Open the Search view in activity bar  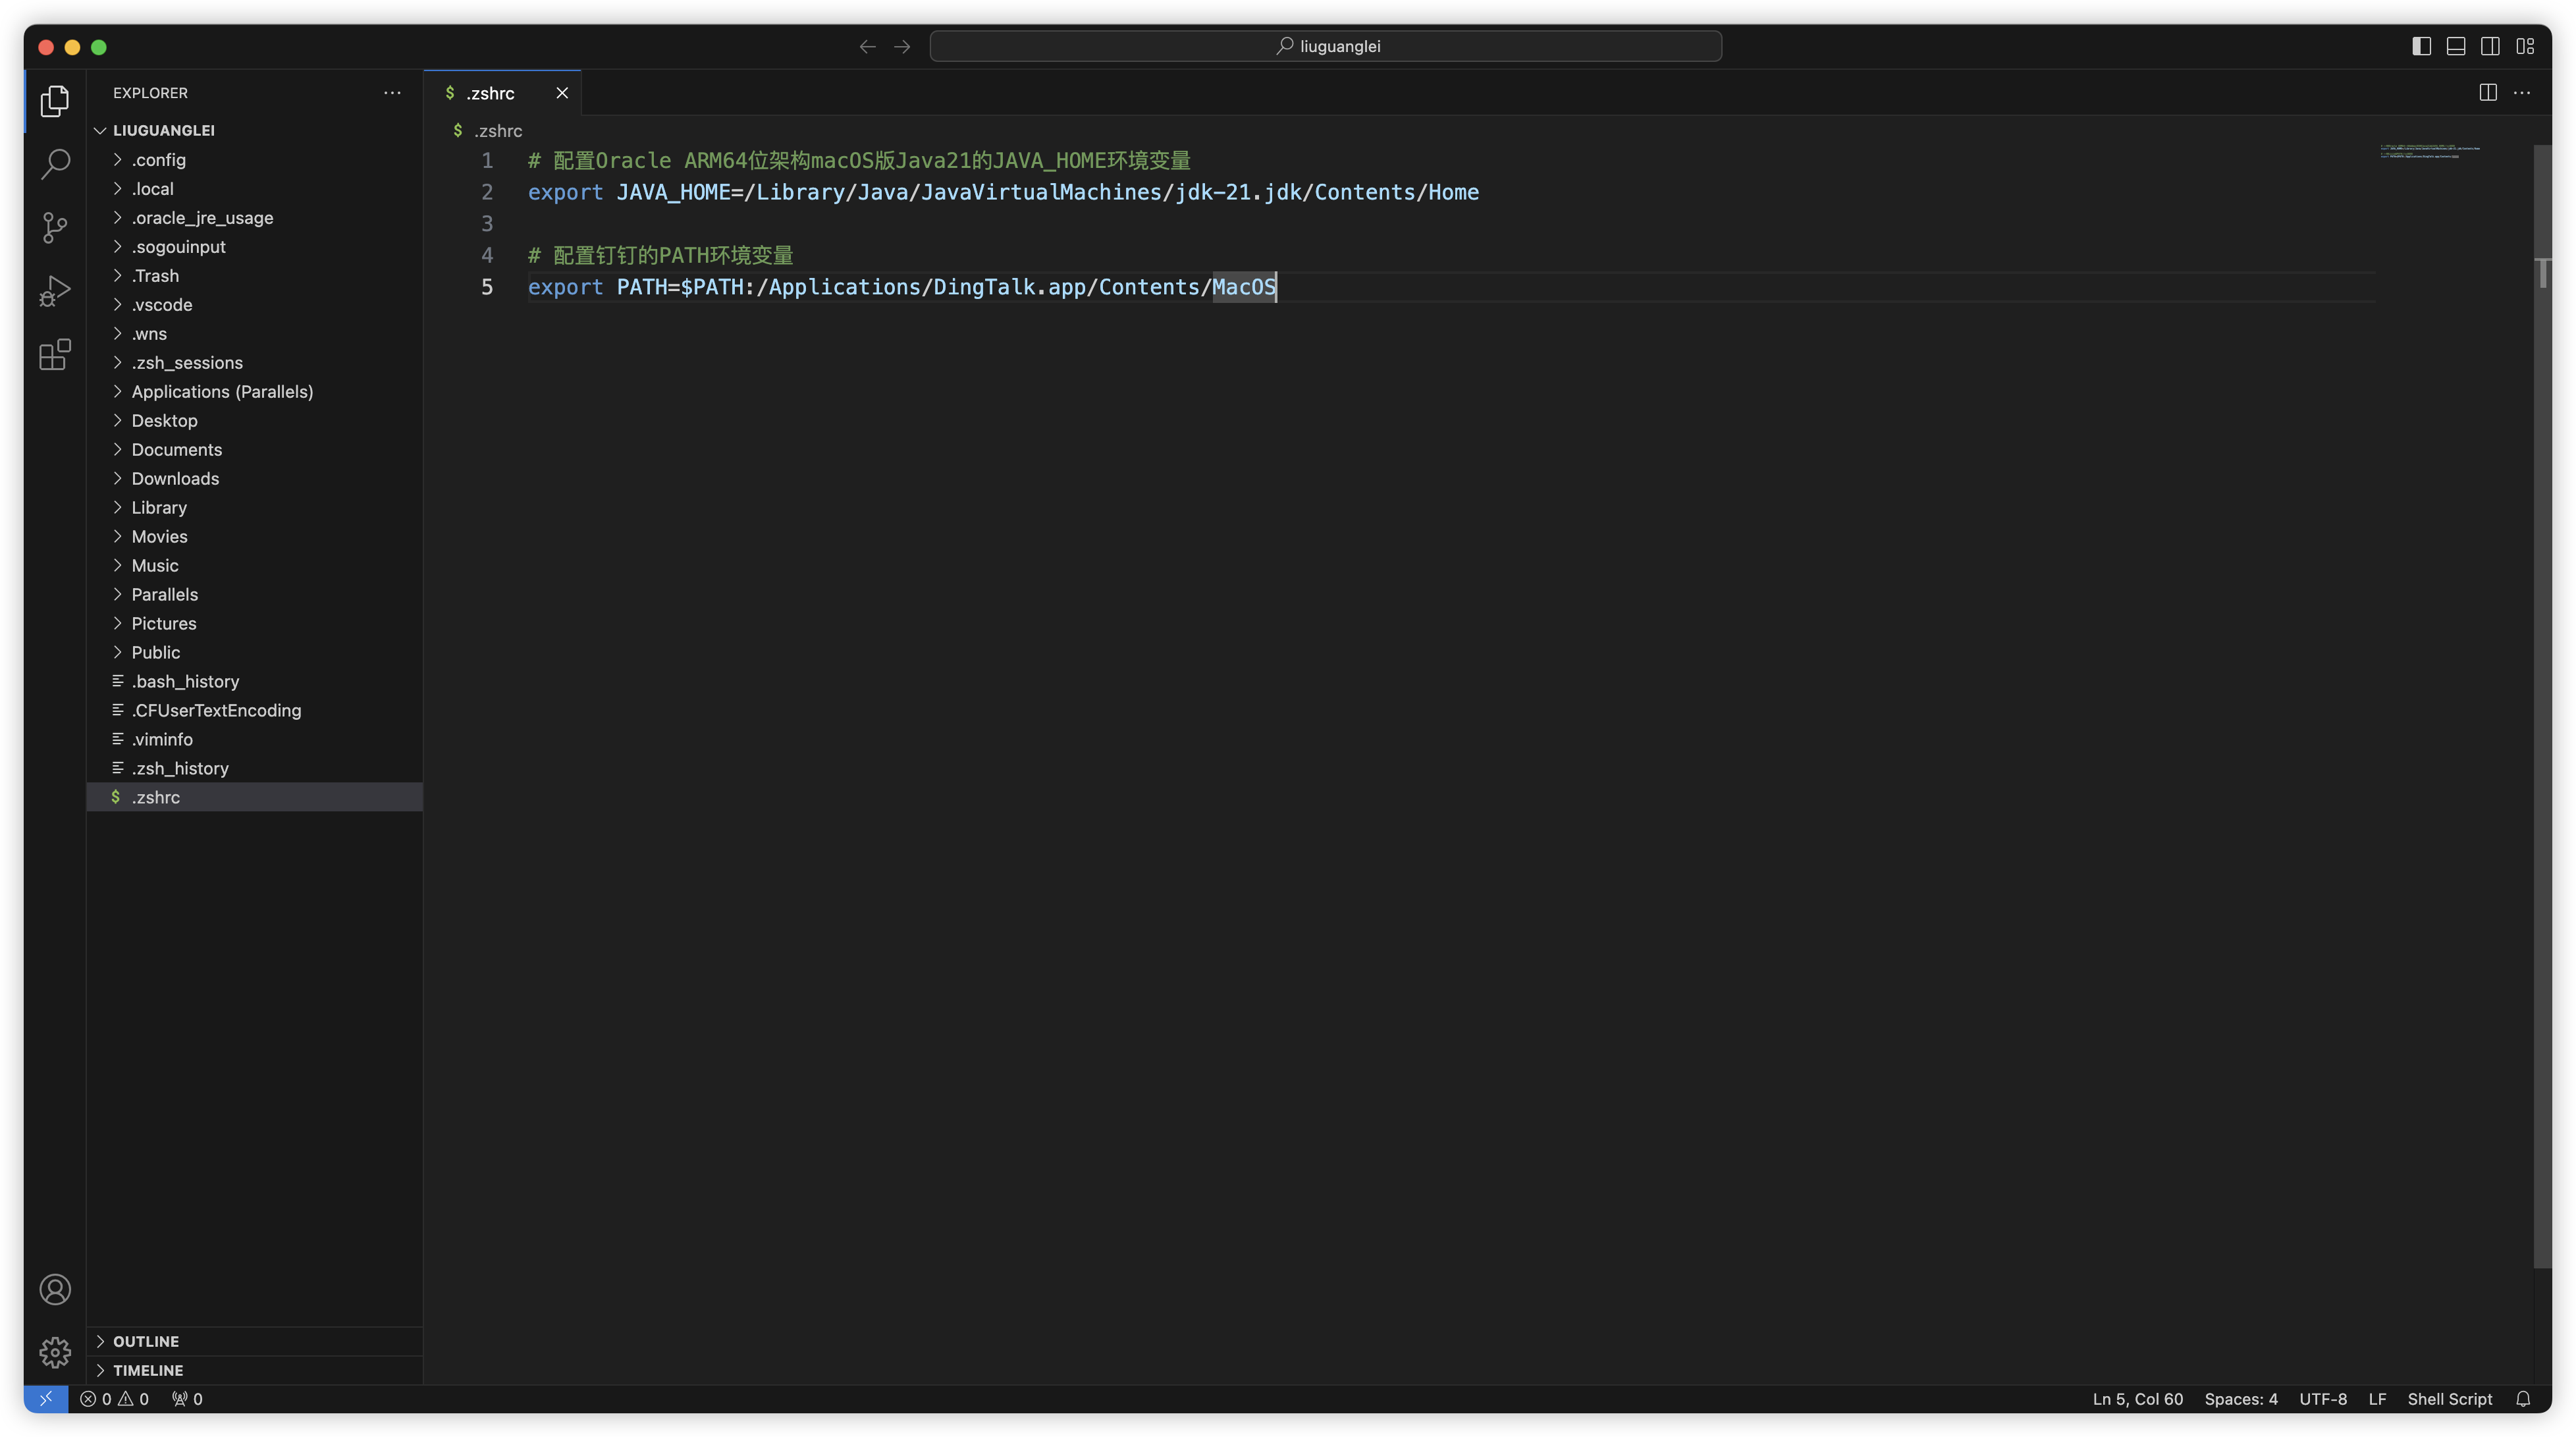55,164
